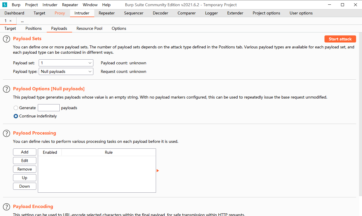Add new Intruder tab via ellipsis
Image resolution: width=362 pixels, height=216 pixels.
[x=22, y=21]
